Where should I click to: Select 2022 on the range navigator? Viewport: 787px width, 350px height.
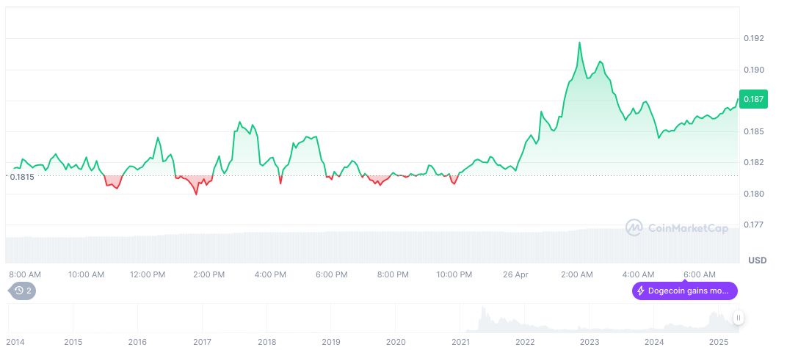525,342
